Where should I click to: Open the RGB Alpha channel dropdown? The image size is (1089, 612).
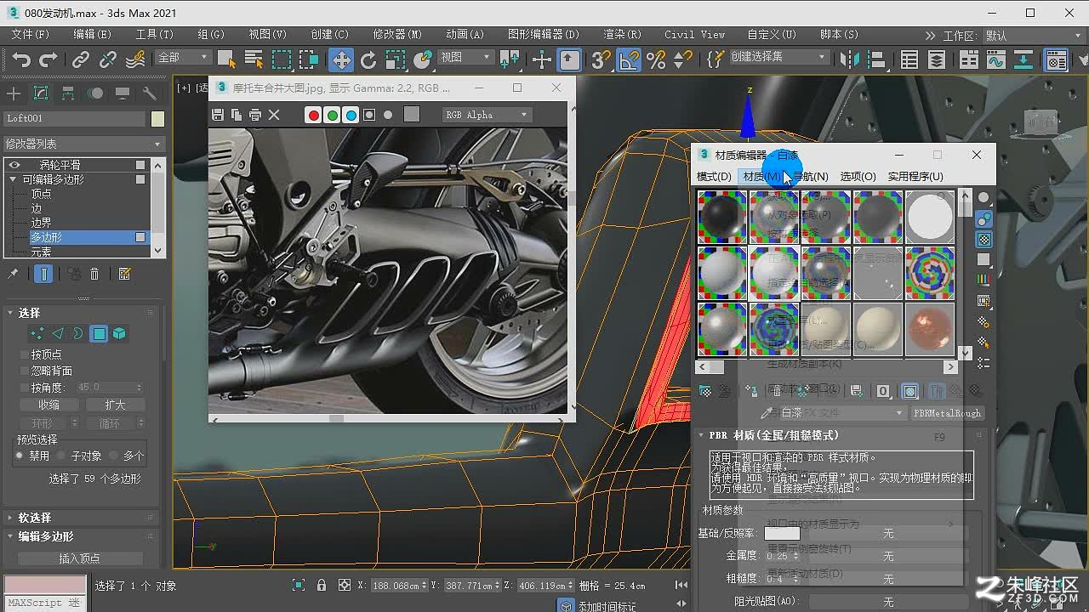coord(487,115)
